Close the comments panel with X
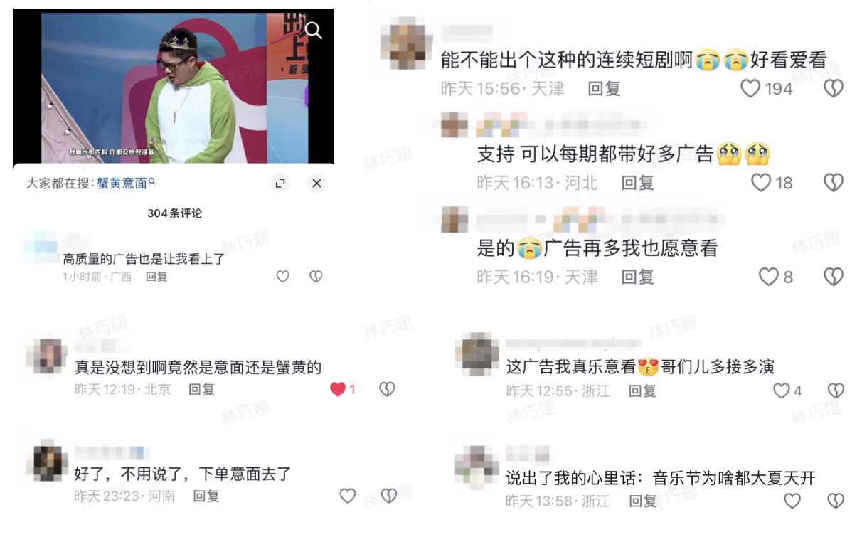Image resolution: width=862 pixels, height=542 pixels. click(317, 184)
